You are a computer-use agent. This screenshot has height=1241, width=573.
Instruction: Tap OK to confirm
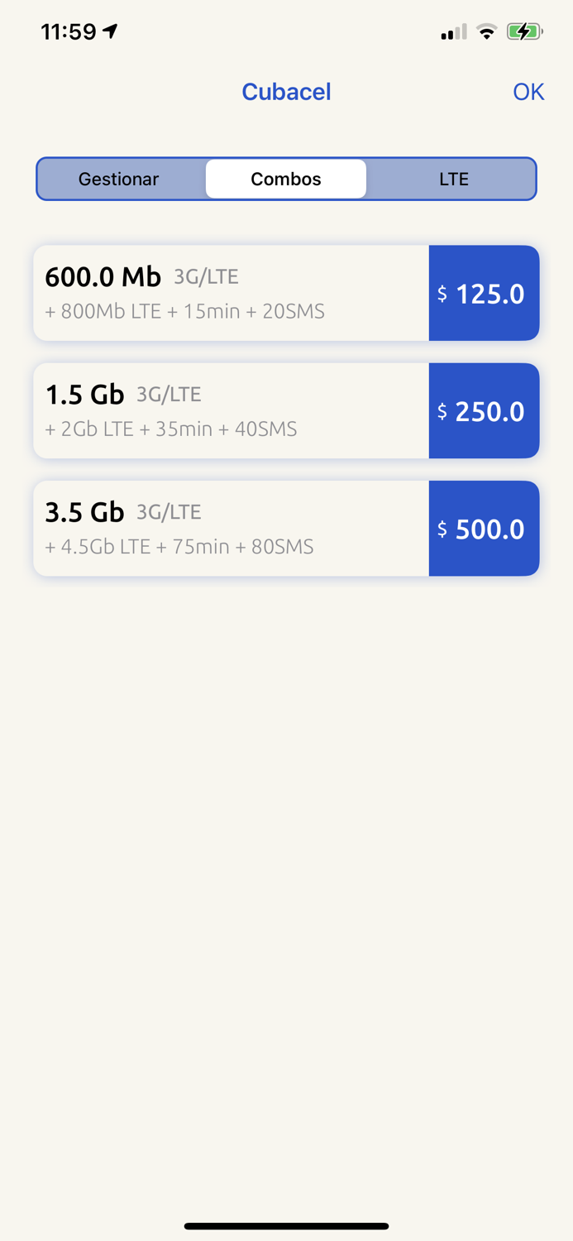[528, 92]
